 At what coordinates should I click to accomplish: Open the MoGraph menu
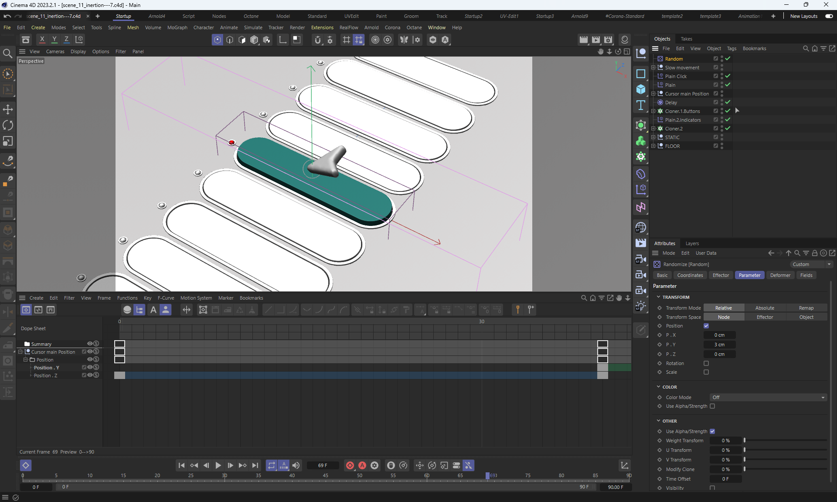coord(177,27)
